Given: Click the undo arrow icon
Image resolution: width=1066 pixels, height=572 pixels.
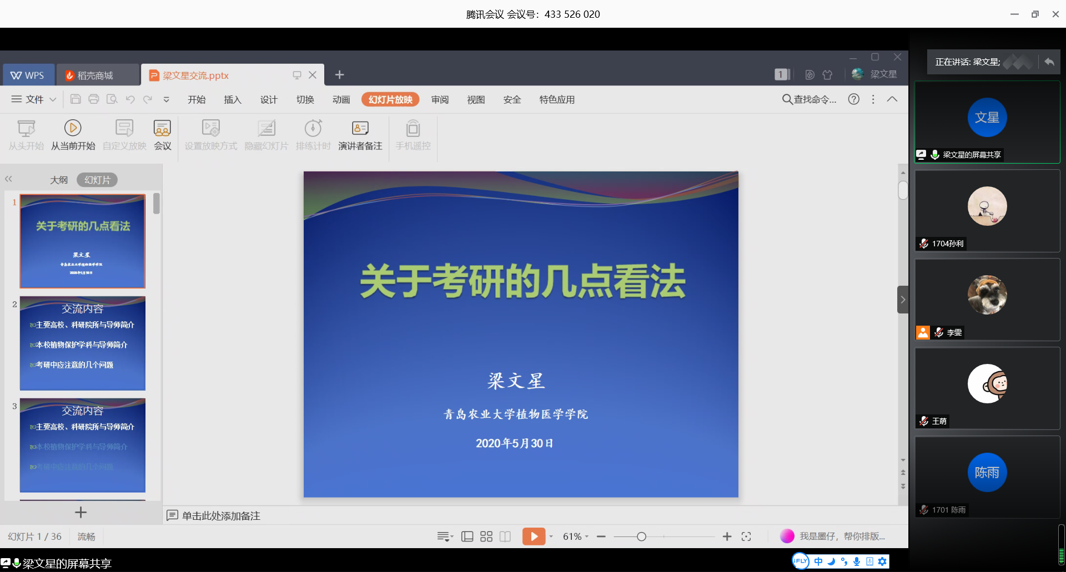Looking at the screenshot, I should [130, 99].
